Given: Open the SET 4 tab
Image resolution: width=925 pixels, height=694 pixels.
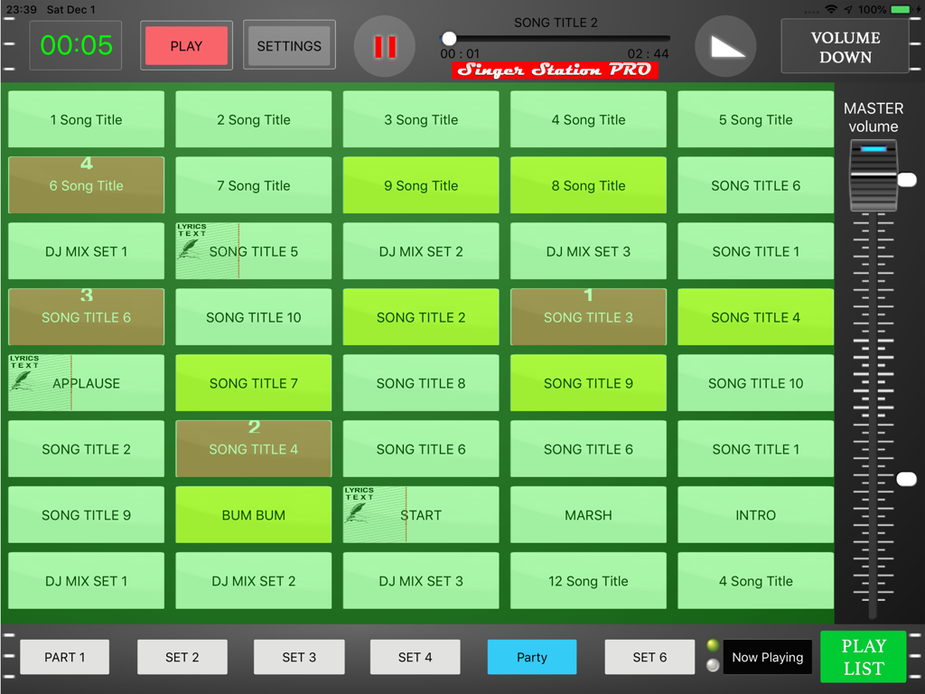Looking at the screenshot, I should [415, 657].
